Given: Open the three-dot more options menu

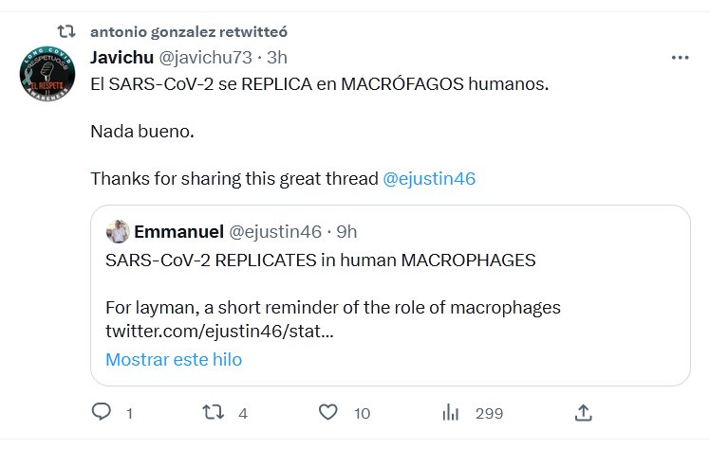Looking at the screenshot, I should 680,57.
